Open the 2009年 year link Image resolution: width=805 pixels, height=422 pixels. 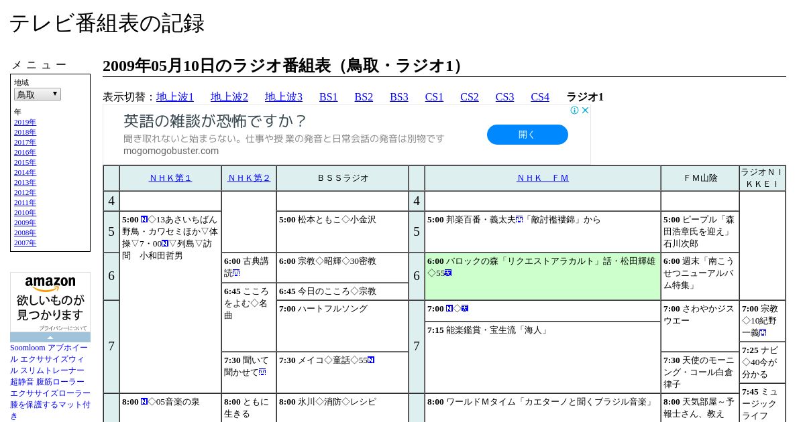pos(25,222)
